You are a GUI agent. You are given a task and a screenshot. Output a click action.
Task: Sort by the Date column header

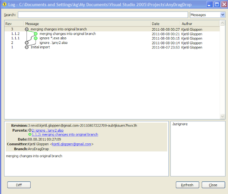165,24
